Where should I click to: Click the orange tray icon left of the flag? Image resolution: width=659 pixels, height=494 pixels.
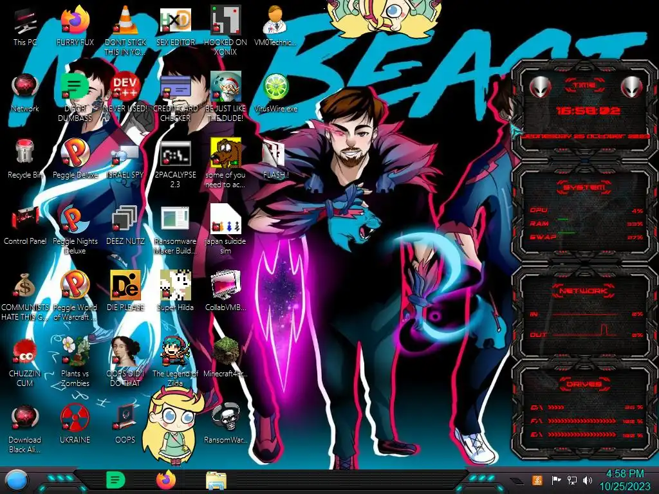[537, 480]
